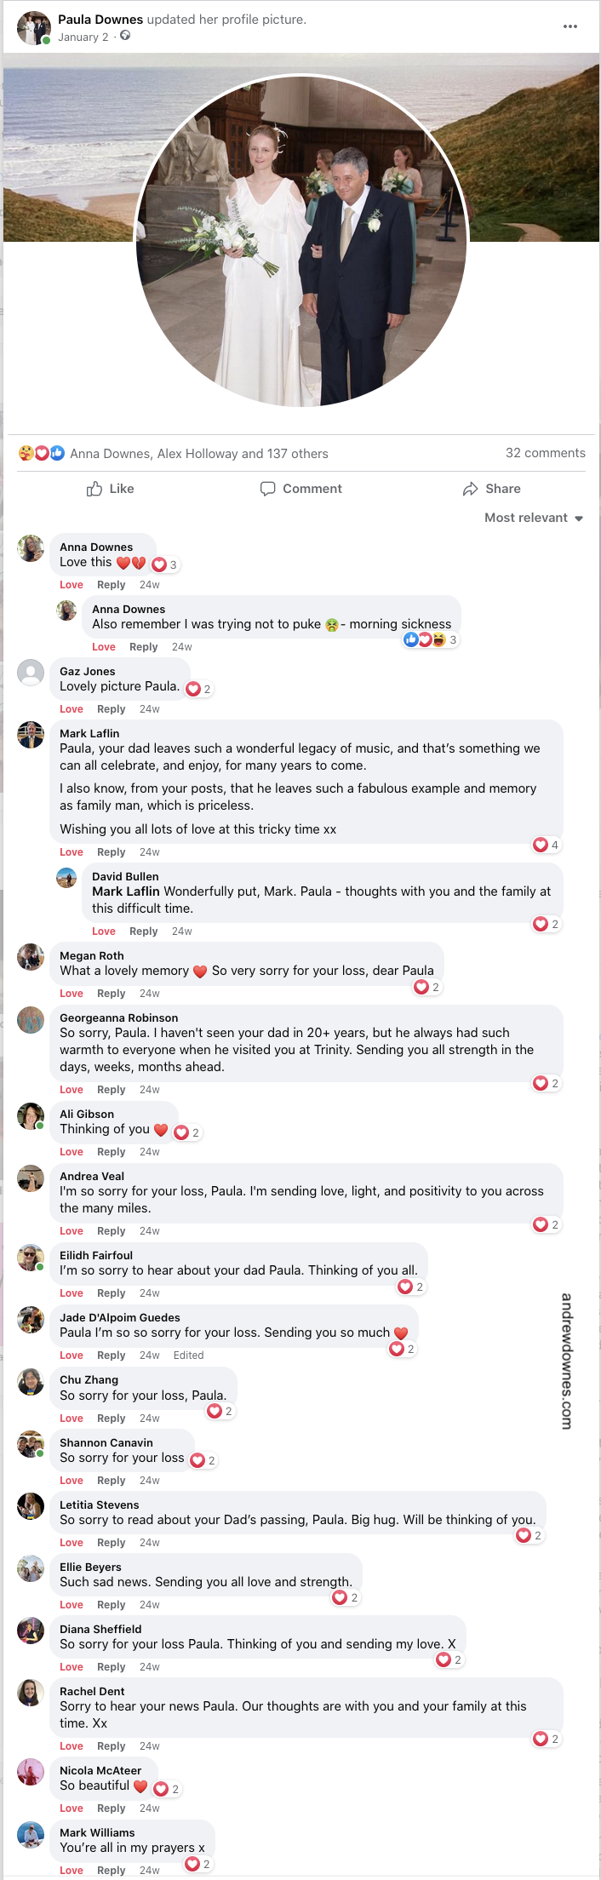Open the post options three-dot menu
601x1880 pixels.
tap(570, 26)
